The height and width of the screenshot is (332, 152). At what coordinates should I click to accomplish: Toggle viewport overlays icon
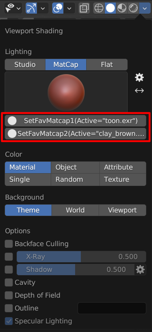tap(58, 8)
